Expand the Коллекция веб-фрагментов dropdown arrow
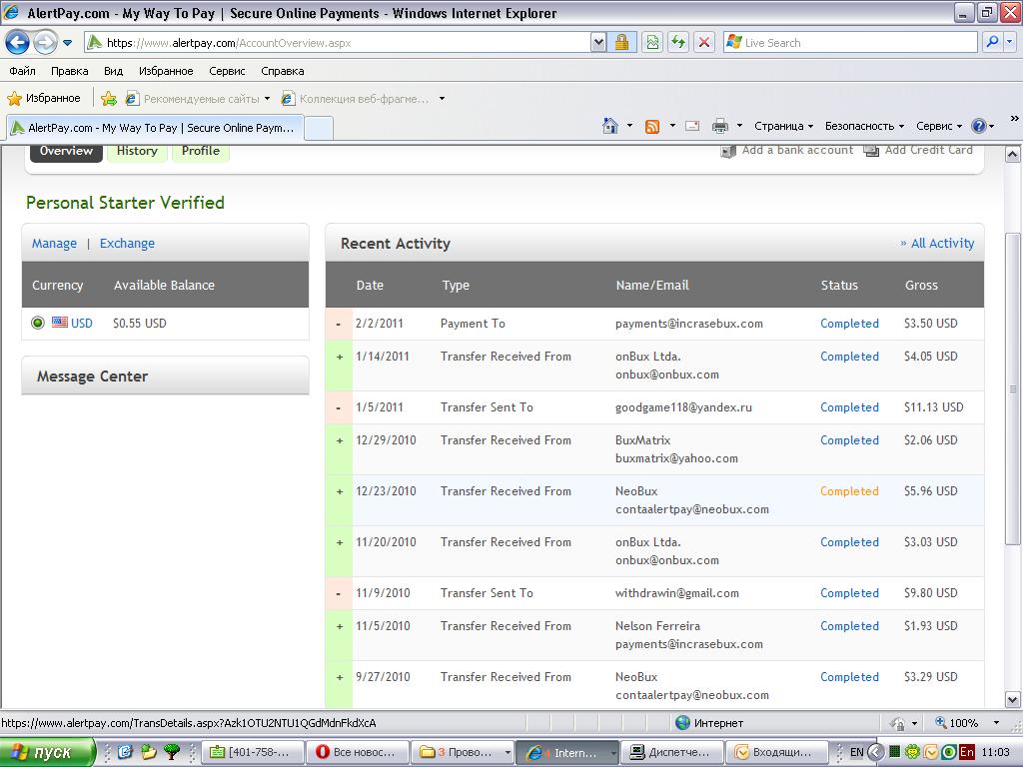Image resolution: width=1023 pixels, height=767 pixels. pyautogui.click(x=442, y=99)
